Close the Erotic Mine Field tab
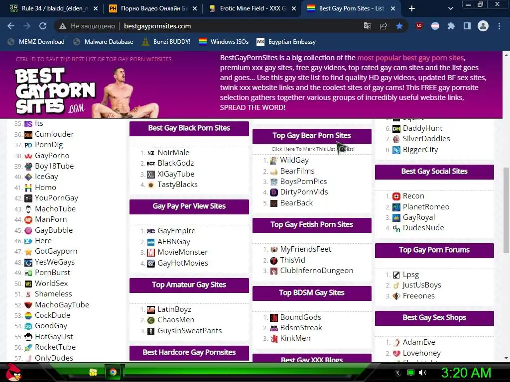 (x=294, y=9)
